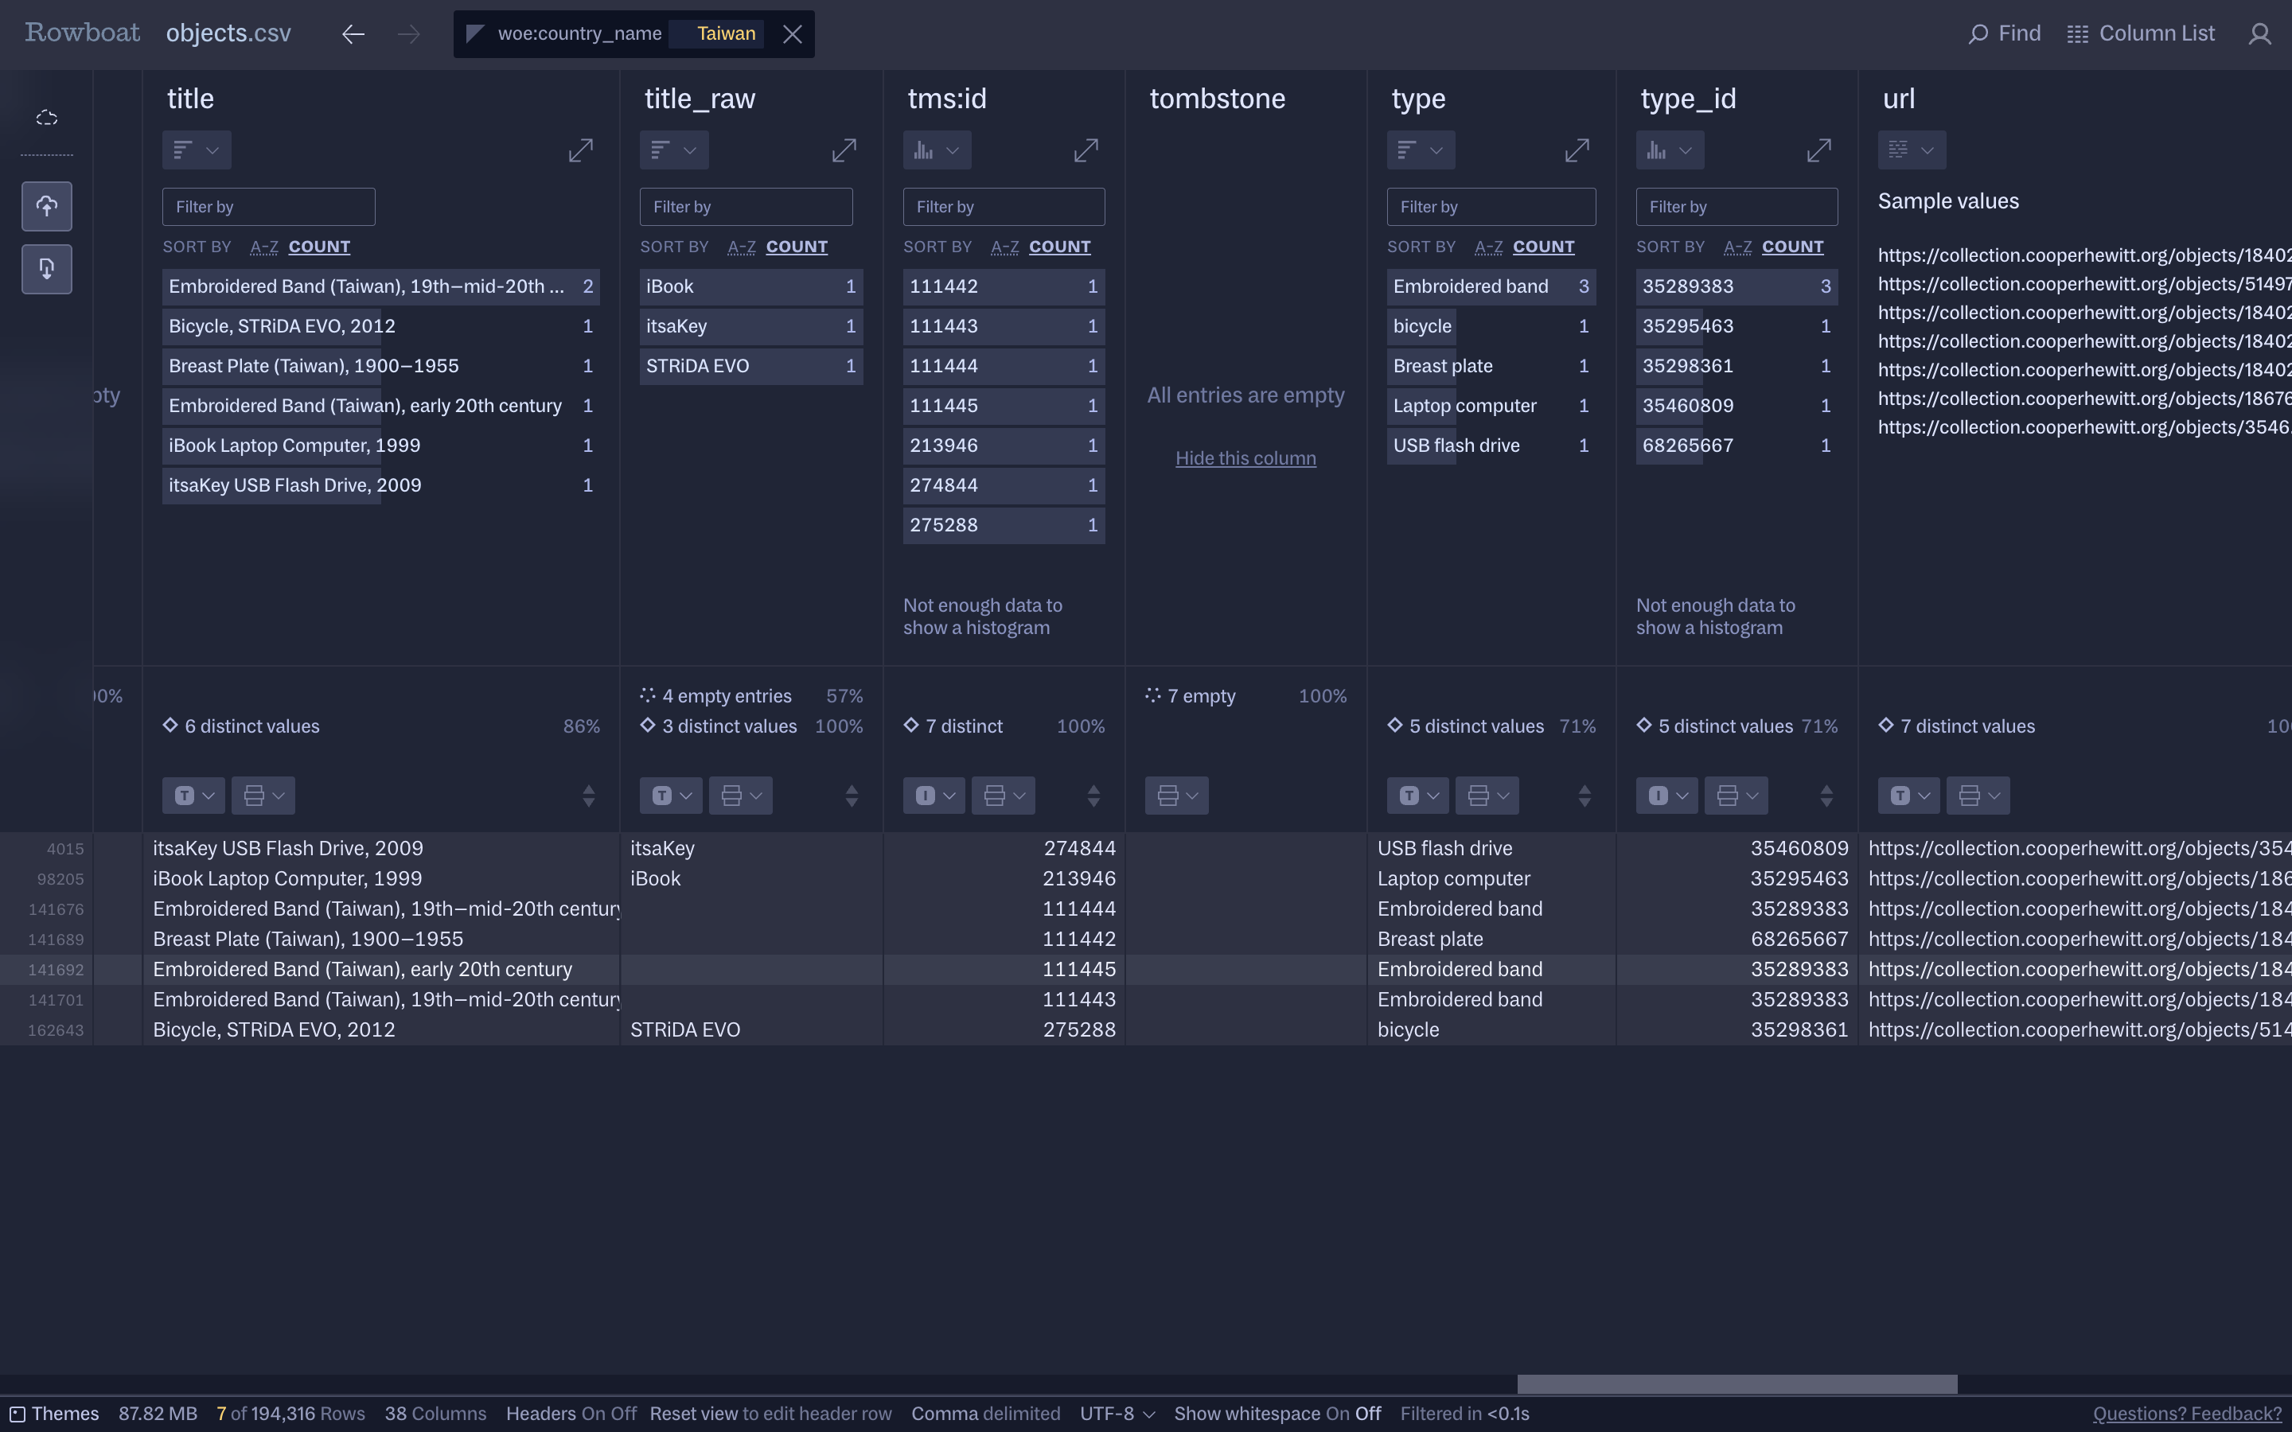
Task: Expand the type column view icon
Action: (x=1576, y=150)
